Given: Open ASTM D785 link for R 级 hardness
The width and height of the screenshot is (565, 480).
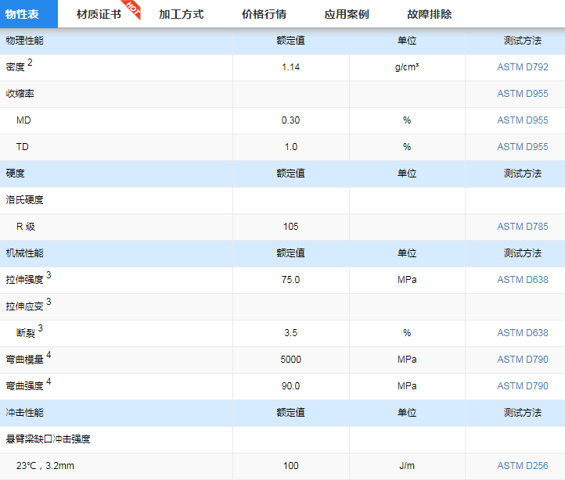Looking at the screenshot, I should pyautogui.click(x=522, y=227).
